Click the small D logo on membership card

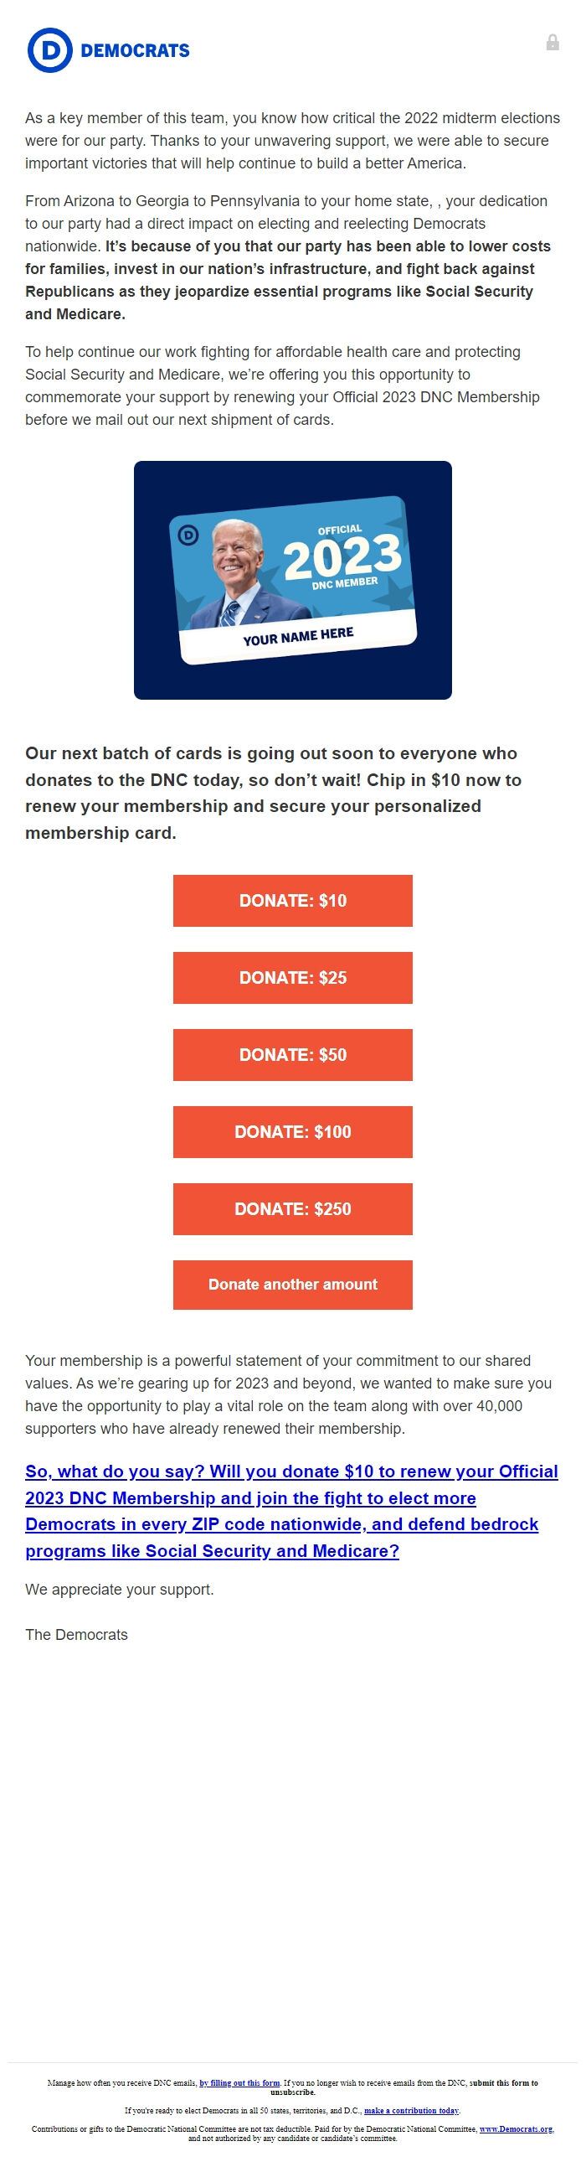[188, 533]
